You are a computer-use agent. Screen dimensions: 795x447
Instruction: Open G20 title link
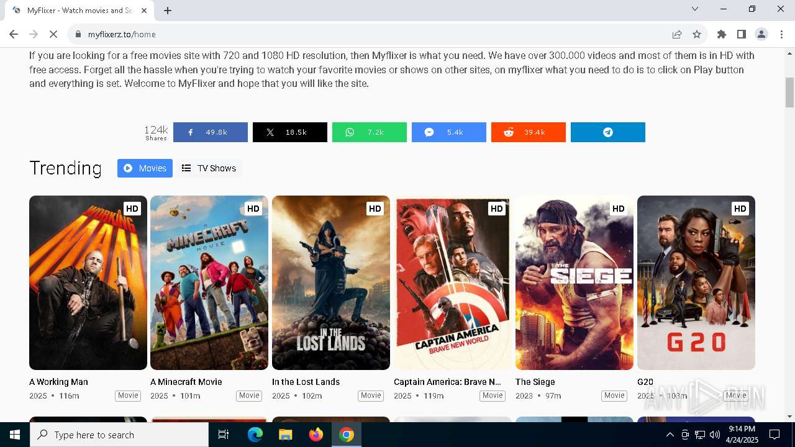(x=645, y=382)
